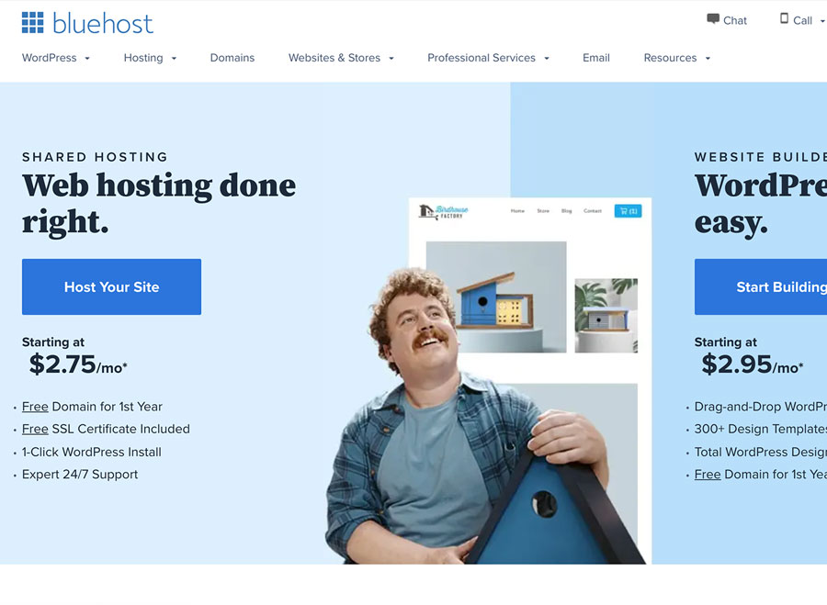Click 'Expert 24/7 Support' bullet
Viewport: 827px width, 605px height.
click(80, 475)
